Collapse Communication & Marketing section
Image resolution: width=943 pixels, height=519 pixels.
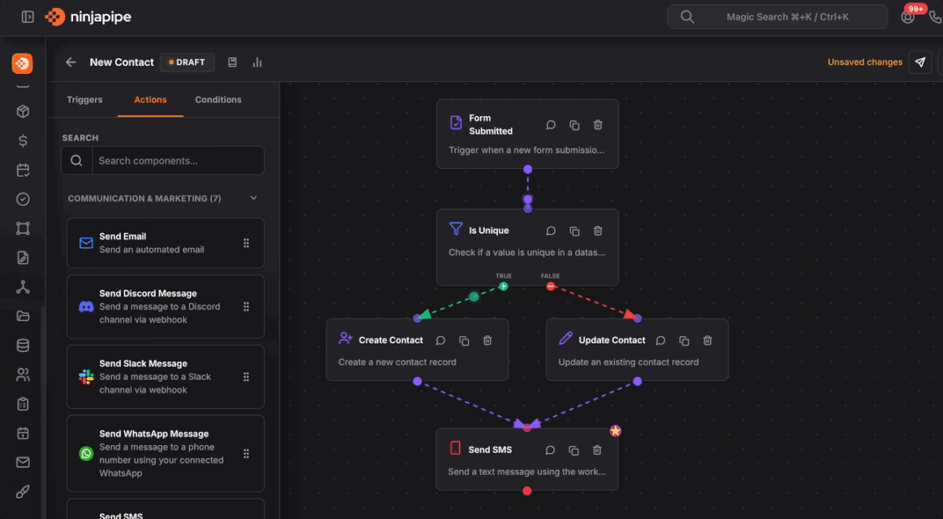click(x=253, y=198)
